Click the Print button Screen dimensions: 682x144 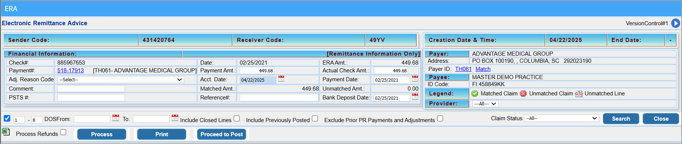coord(162,134)
